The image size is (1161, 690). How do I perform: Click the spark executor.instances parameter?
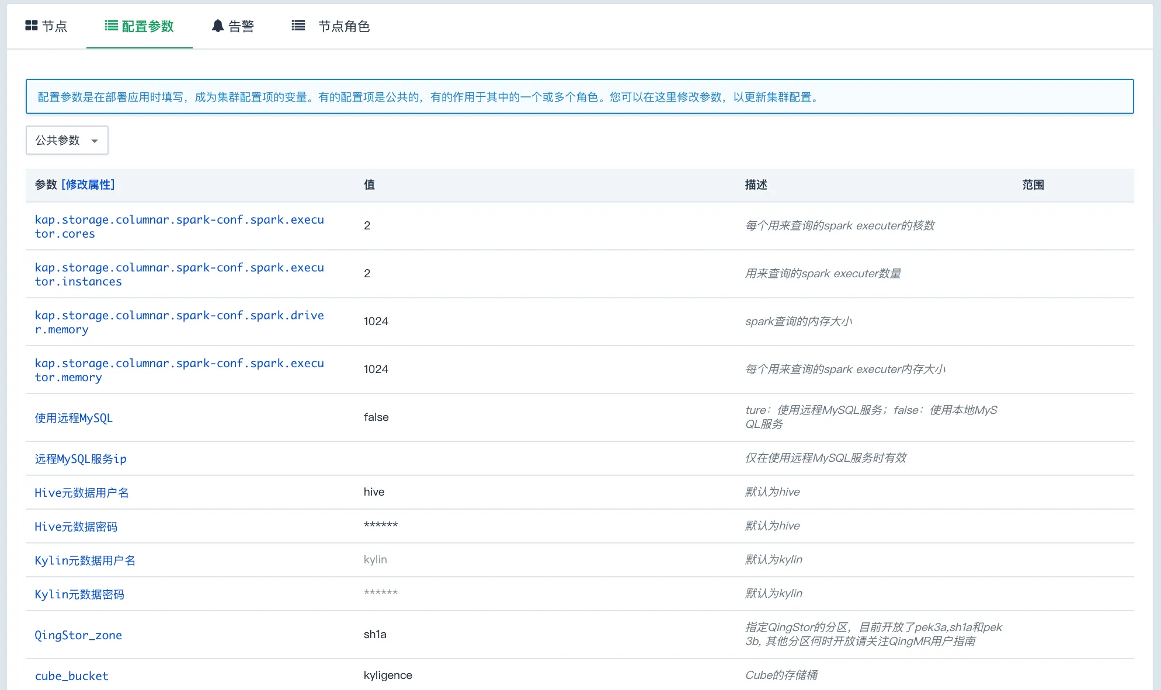click(x=179, y=274)
